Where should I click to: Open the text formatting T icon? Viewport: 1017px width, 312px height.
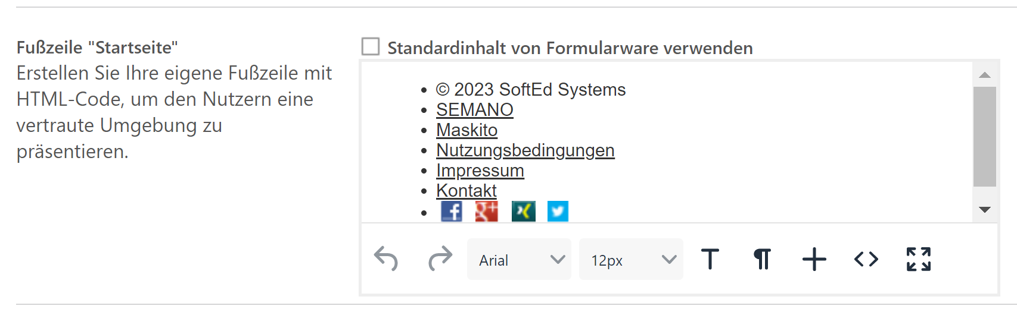pos(710,259)
